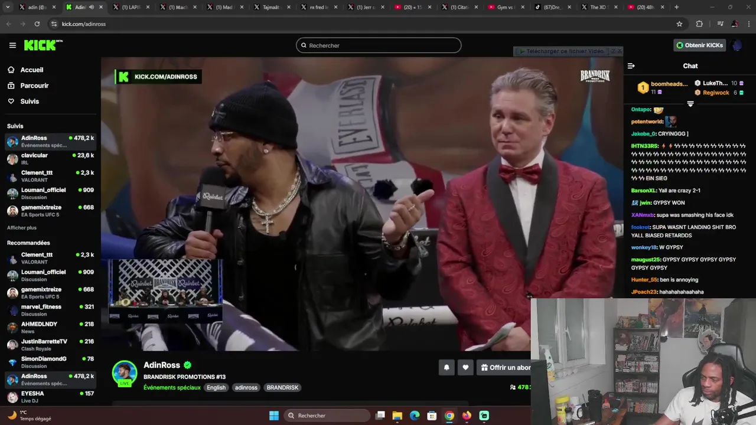The image size is (756, 425).
Task: Collapse the chat panel icon
Action: coord(631,66)
